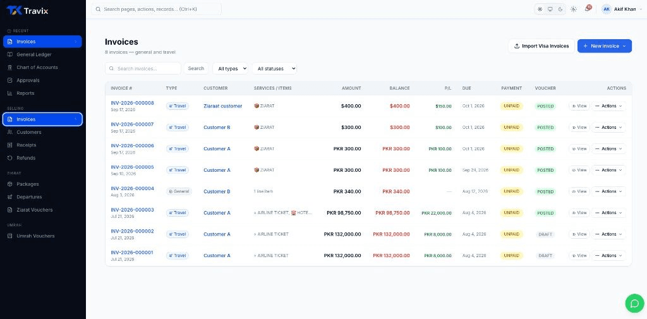
Task: Open invoice INV-2026-000008
Action: 132,103
